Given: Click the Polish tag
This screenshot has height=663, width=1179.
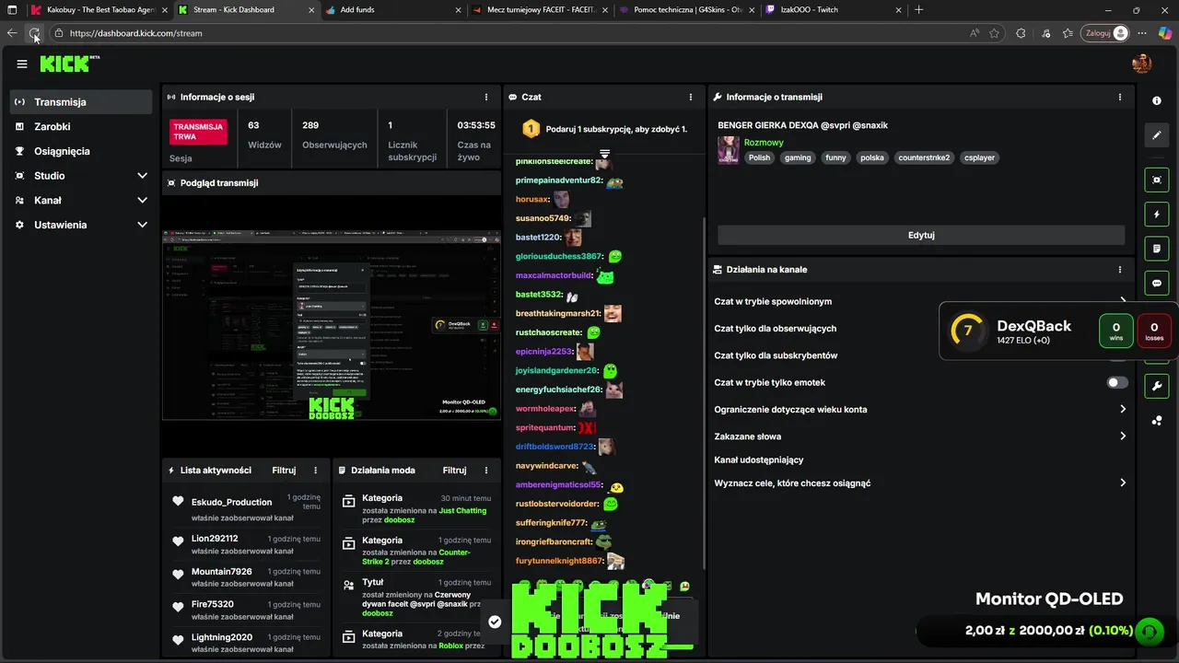Looking at the screenshot, I should 759,157.
